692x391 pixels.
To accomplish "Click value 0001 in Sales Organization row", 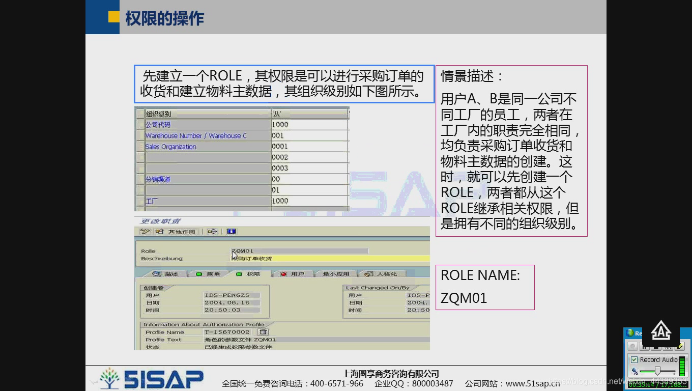I will [309, 147].
